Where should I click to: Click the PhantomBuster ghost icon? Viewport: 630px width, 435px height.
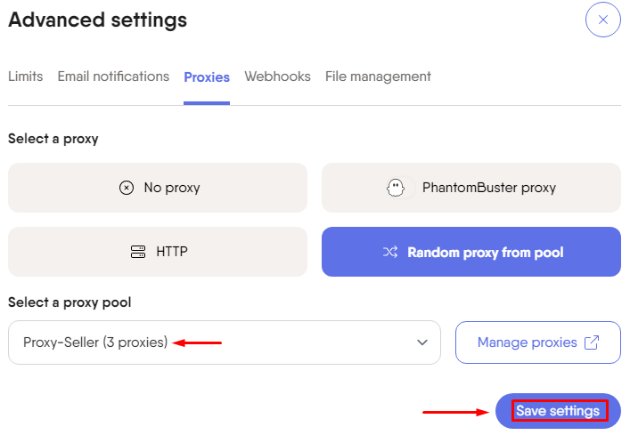[396, 188]
